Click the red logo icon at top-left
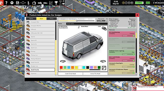Image resolution: width=164 pixels, height=91 pixels. tap(2, 3)
